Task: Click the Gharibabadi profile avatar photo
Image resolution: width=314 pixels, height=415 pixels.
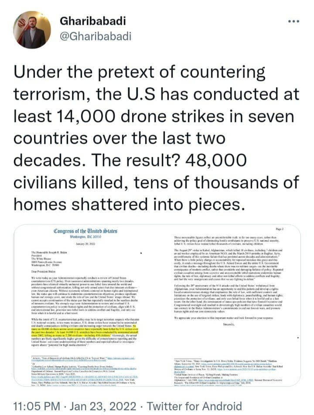Action: point(31,30)
